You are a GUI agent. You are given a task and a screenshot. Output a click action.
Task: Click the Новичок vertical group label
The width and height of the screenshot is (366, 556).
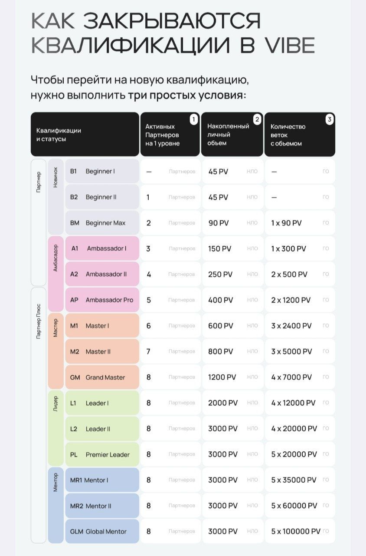point(56,178)
